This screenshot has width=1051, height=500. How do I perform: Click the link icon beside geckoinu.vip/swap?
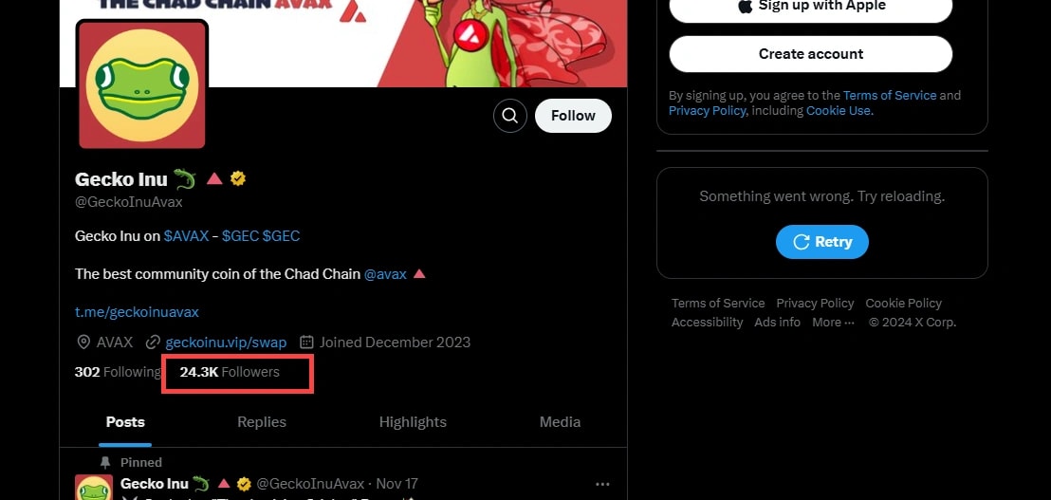pos(153,343)
